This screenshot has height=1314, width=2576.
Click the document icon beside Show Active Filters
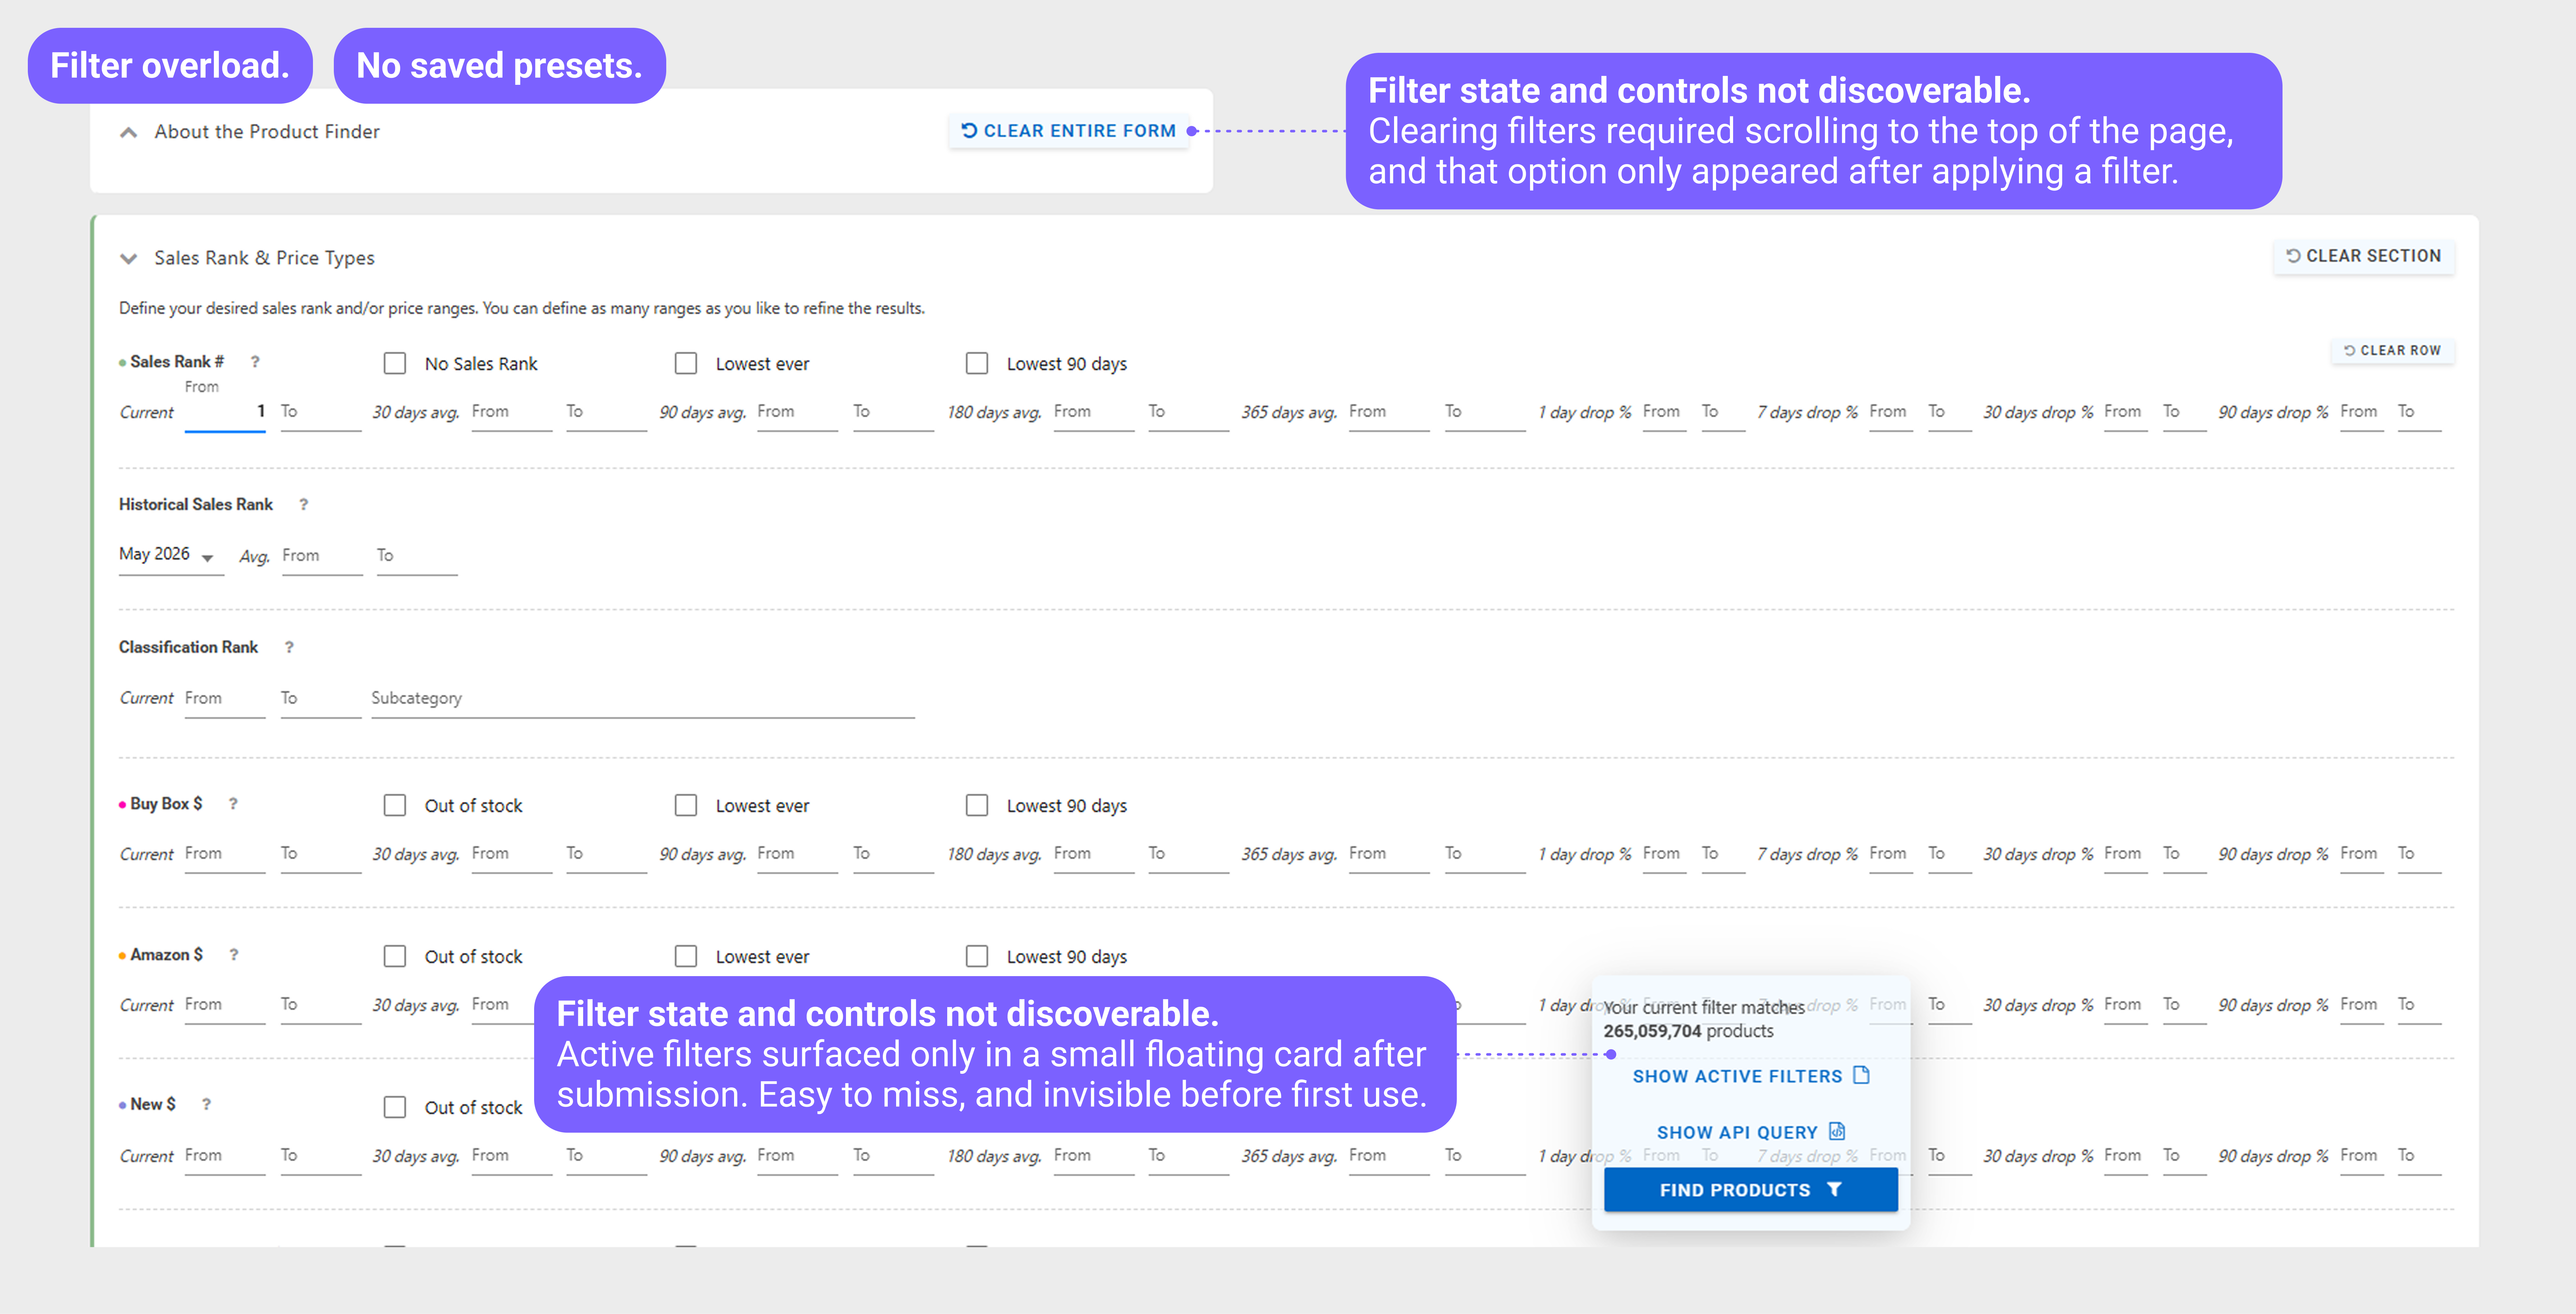(x=1861, y=1075)
